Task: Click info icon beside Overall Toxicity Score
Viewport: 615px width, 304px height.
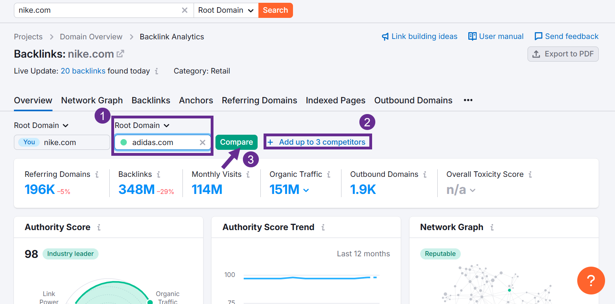Action: [x=530, y=174]
